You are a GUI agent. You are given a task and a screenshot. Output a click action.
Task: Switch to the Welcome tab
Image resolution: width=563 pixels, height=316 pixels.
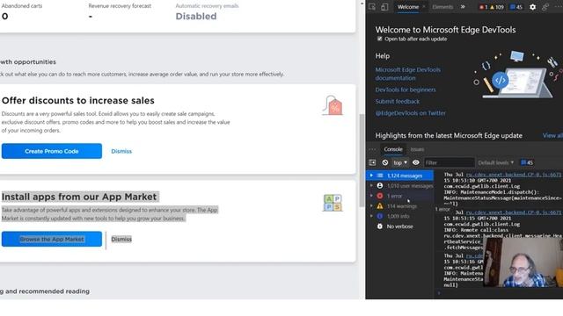[408, 7]
